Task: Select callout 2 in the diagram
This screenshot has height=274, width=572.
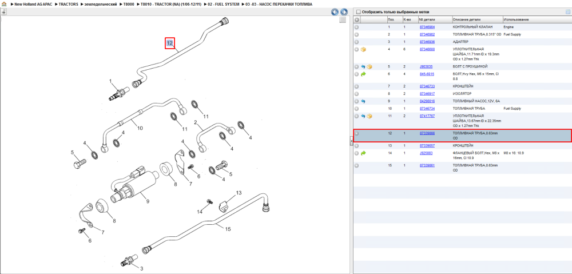Action: pyautogui.click(x=196, y=122)
